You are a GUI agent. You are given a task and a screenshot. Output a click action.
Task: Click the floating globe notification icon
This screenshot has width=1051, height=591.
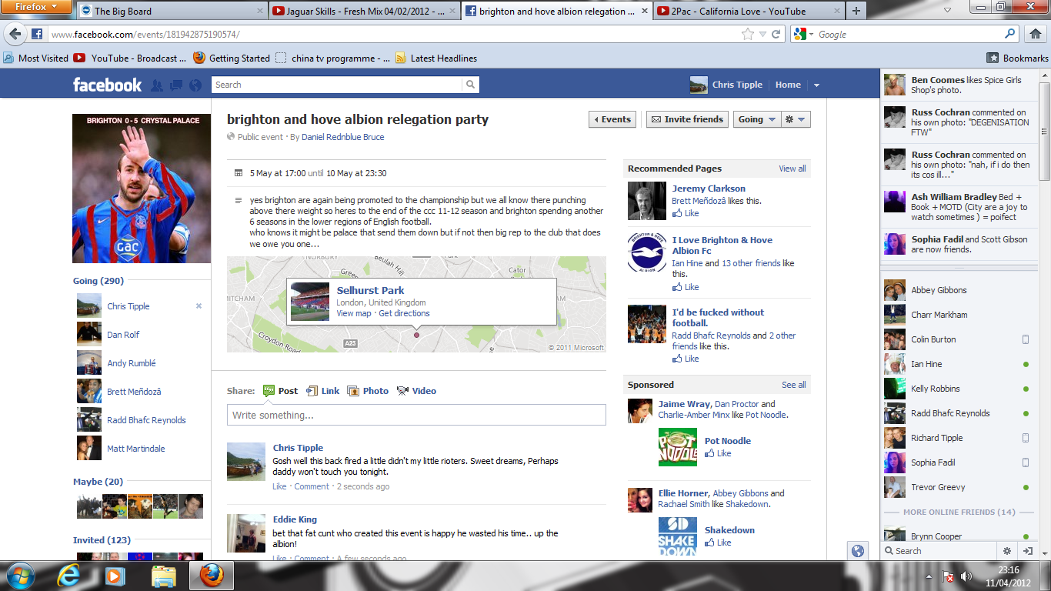(x=858, y=551)
